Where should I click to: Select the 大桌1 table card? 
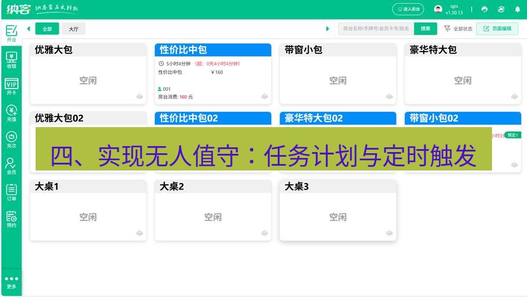click(88, 210)
